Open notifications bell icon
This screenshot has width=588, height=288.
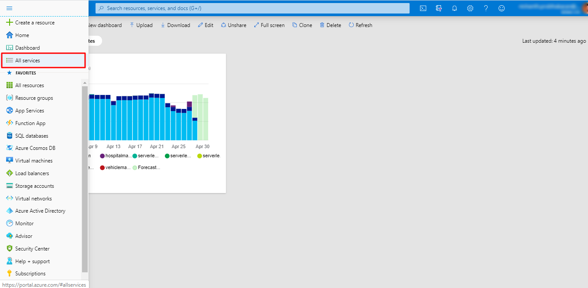click(x=455, y=8)
